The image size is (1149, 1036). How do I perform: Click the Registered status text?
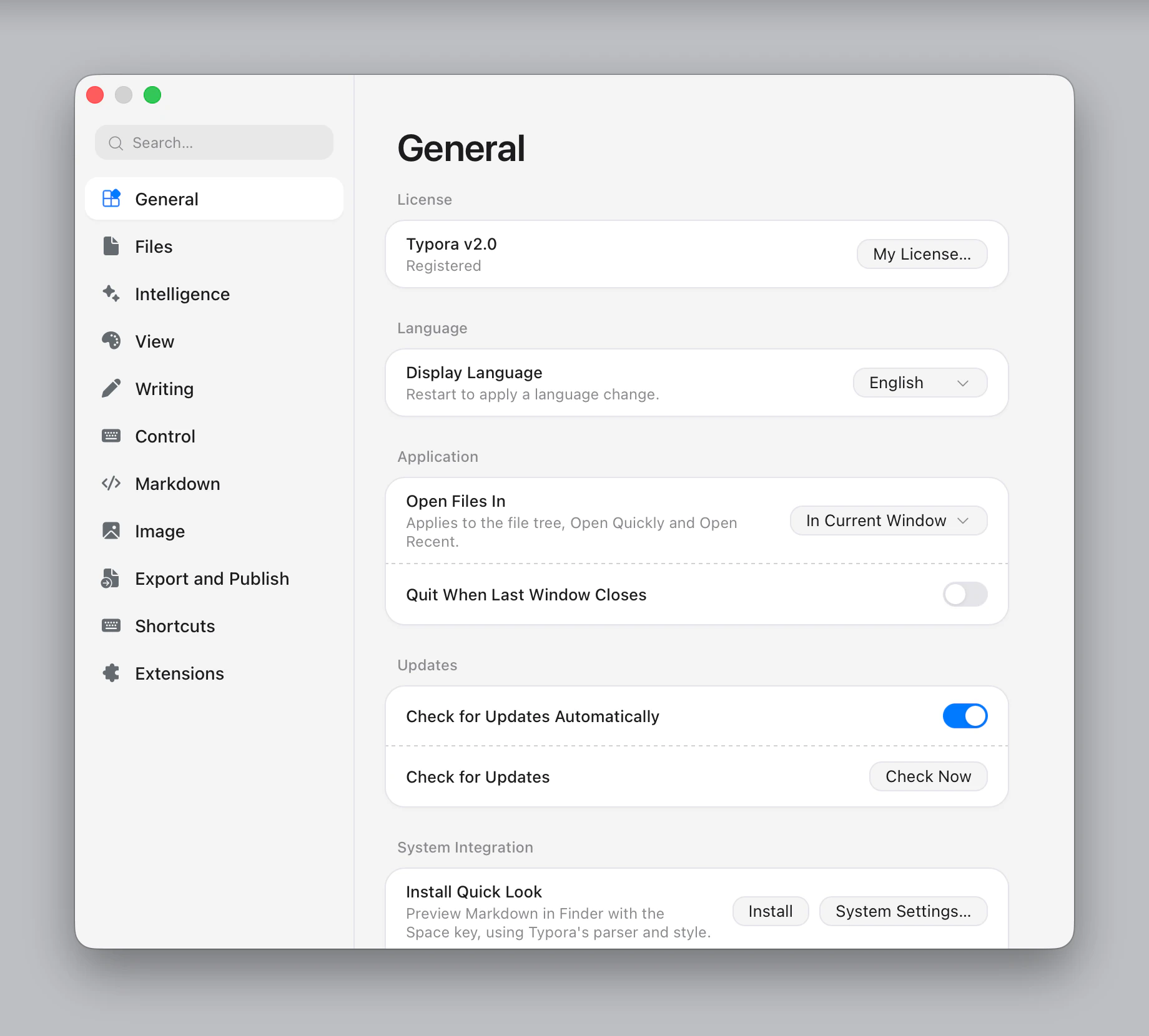coord(443,266)
